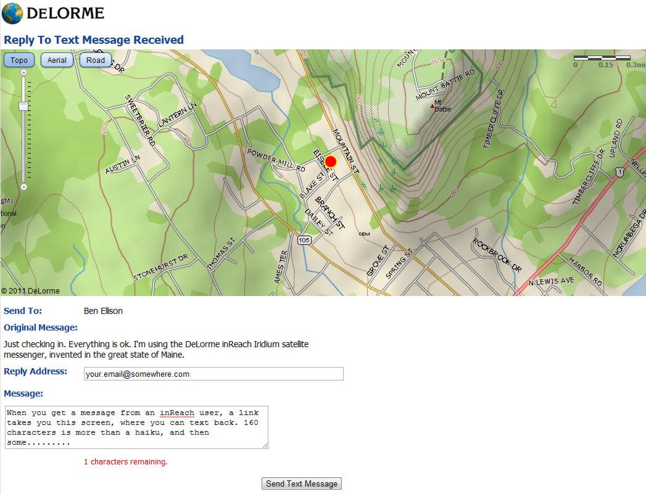Switch the map to Aerial view

pos(57,60)
